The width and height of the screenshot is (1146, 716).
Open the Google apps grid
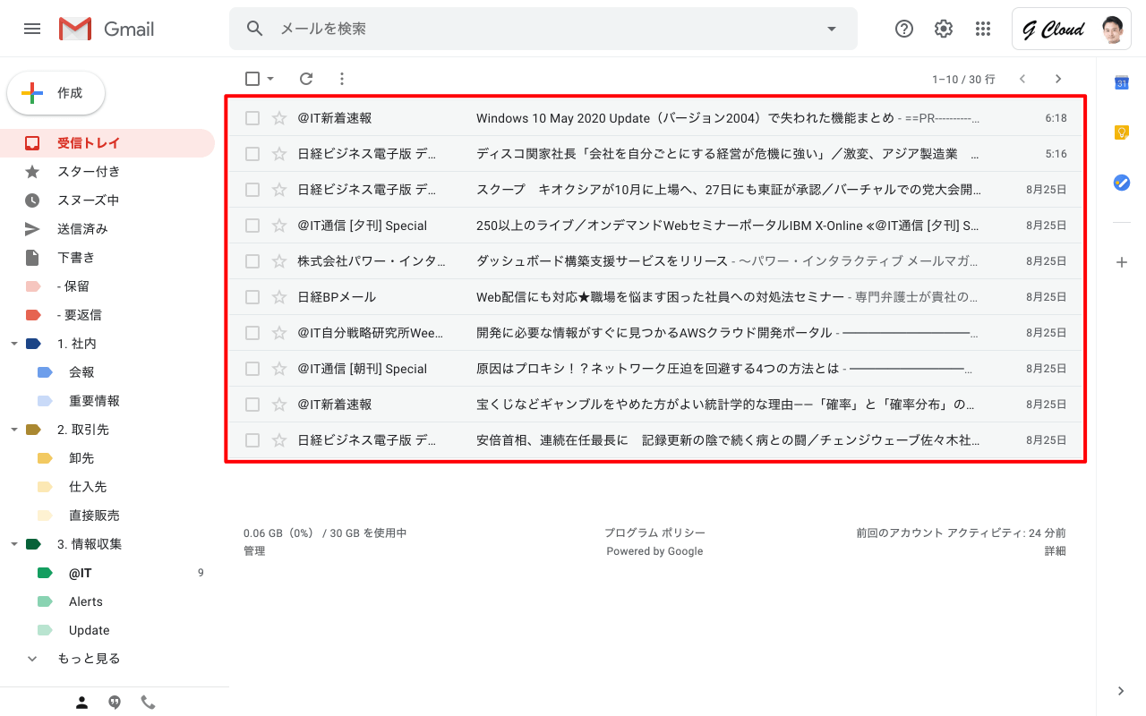coord(983,29)
